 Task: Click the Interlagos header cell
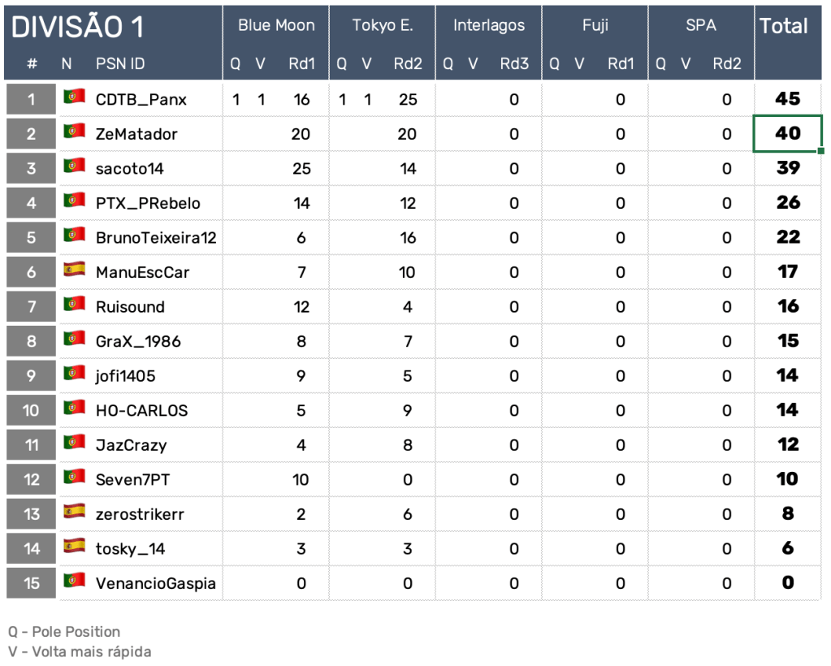(489, 25)
